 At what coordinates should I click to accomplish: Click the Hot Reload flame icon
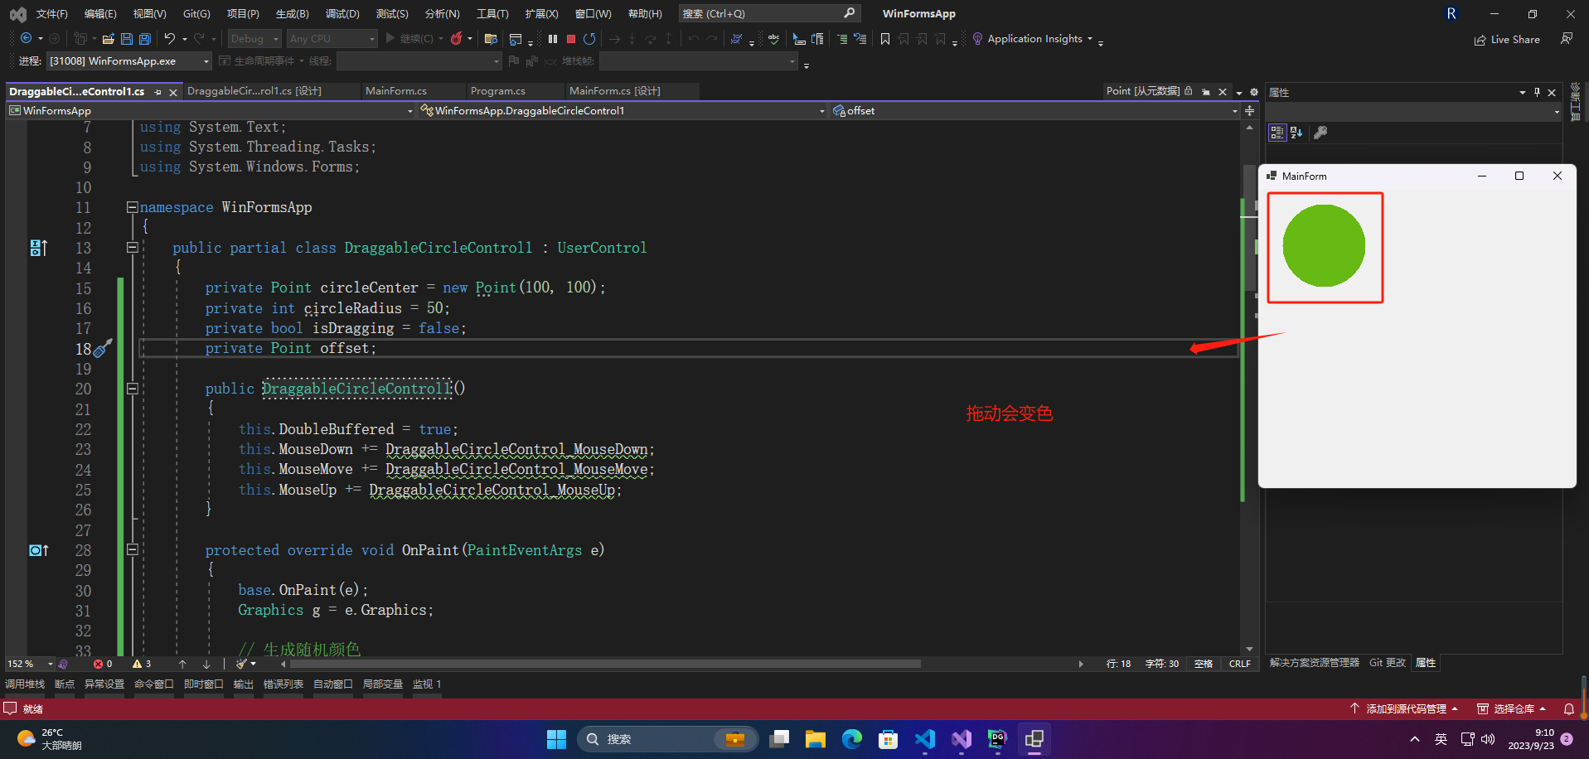click(456, 38)
